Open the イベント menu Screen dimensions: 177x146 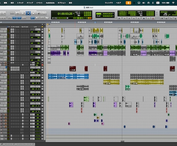pos(39,3)
